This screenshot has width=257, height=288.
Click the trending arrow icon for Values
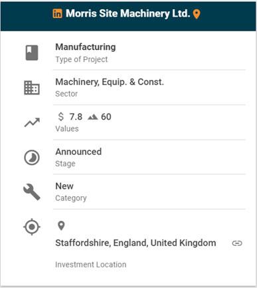[32, 122]
